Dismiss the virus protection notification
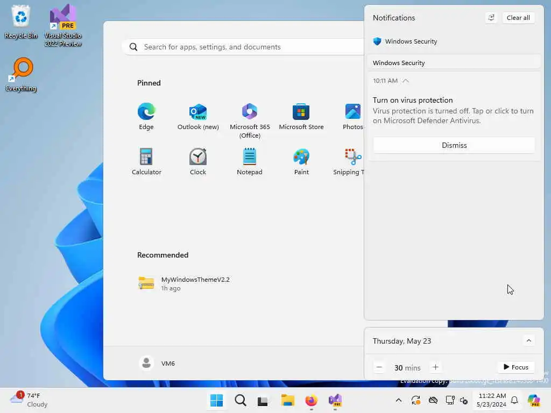This screenshot has width=551, height=413. [x=454, y=145]
